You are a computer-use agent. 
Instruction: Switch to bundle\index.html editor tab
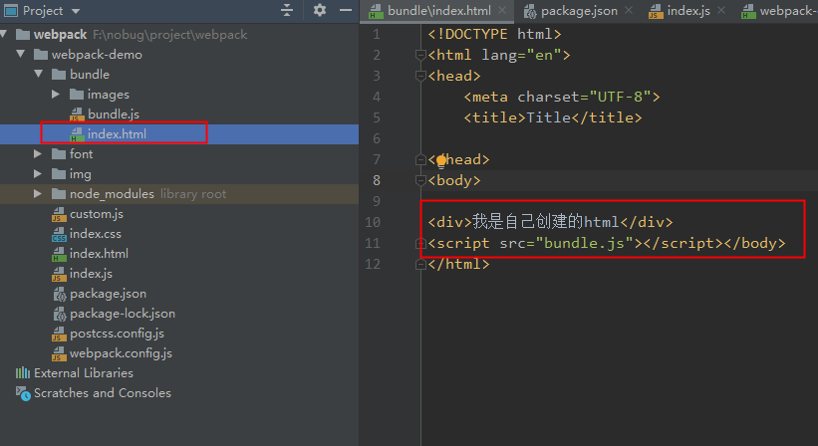[x=438, y=11]
